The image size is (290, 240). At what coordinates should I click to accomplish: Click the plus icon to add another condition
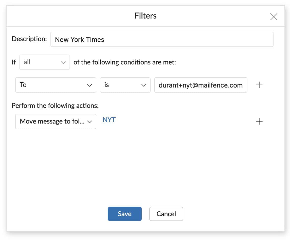pos(259,85)
